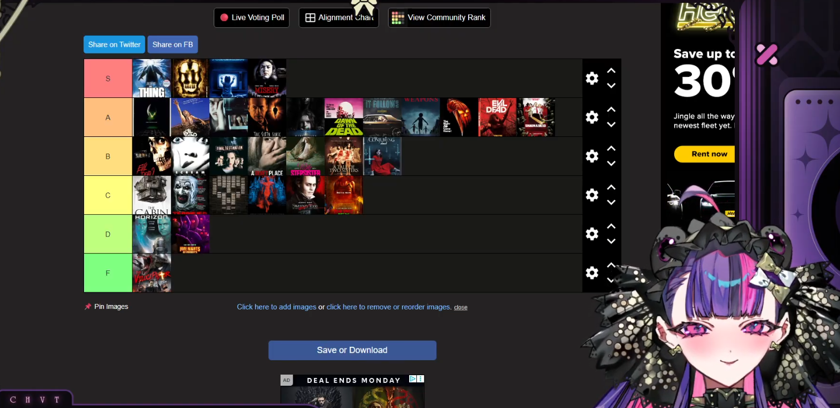Share tier list on Twitter

tap(114, 45)
